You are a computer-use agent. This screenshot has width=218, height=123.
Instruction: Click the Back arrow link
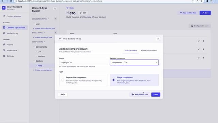coord(70,8)
